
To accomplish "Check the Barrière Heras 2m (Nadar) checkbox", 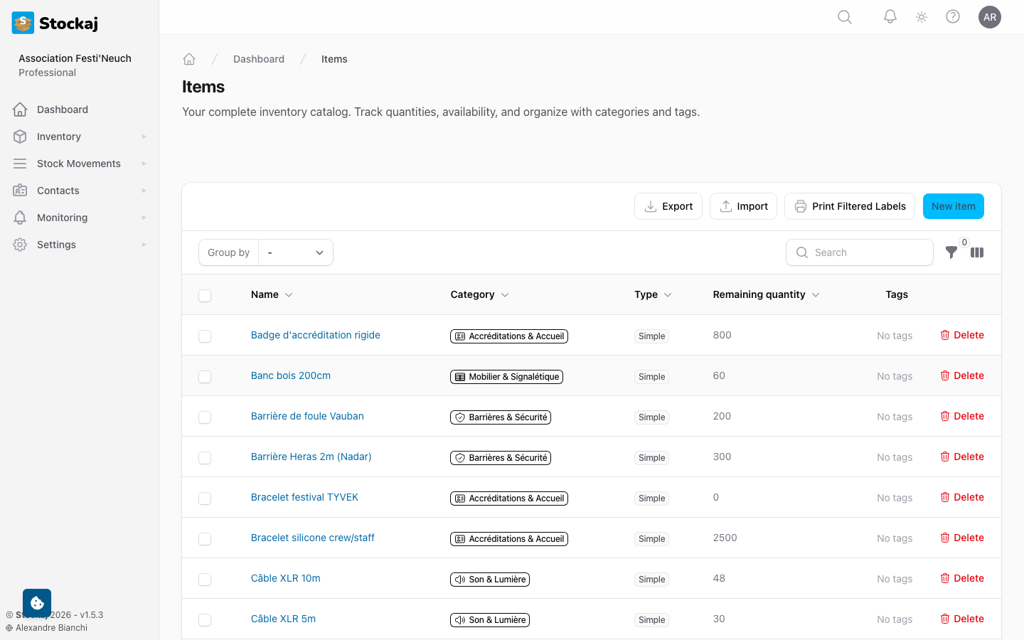I will pos(205,458).
